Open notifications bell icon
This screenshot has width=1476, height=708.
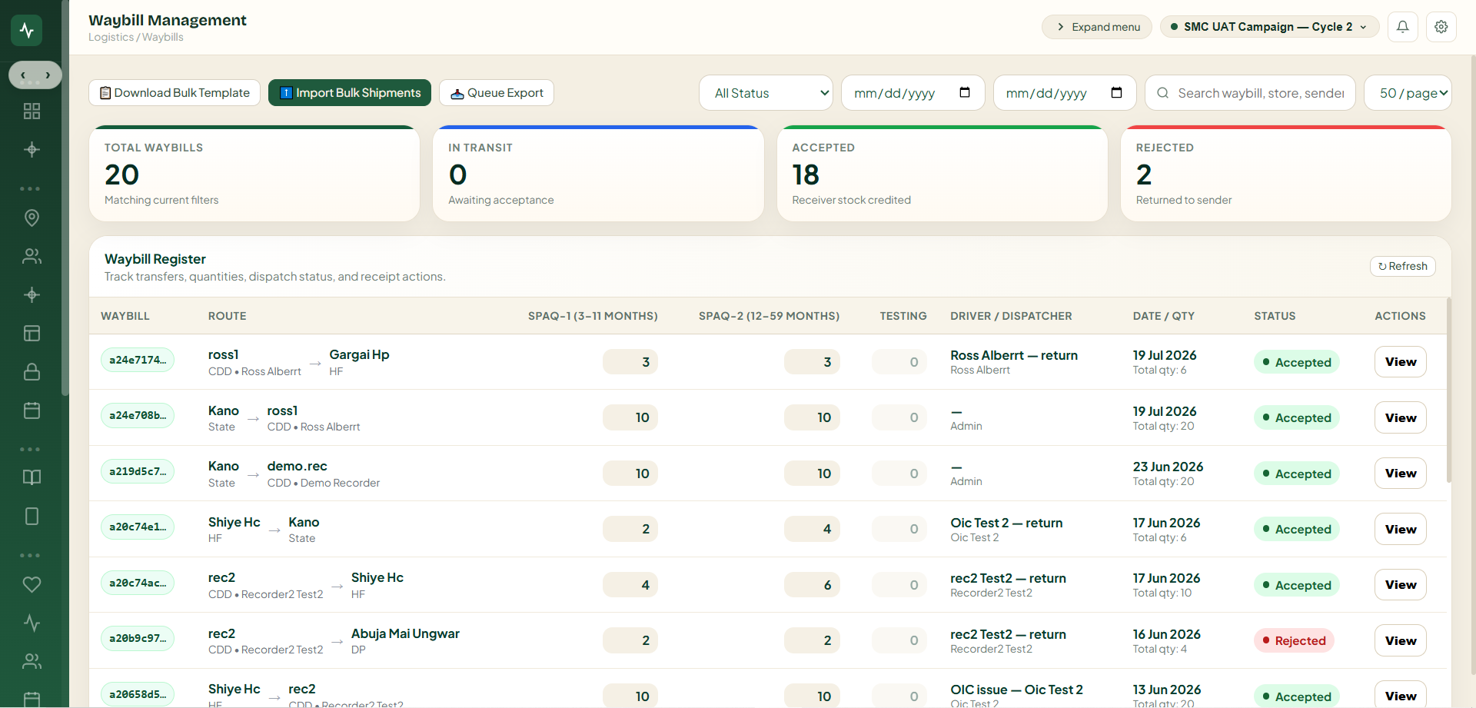point(1403,27)
